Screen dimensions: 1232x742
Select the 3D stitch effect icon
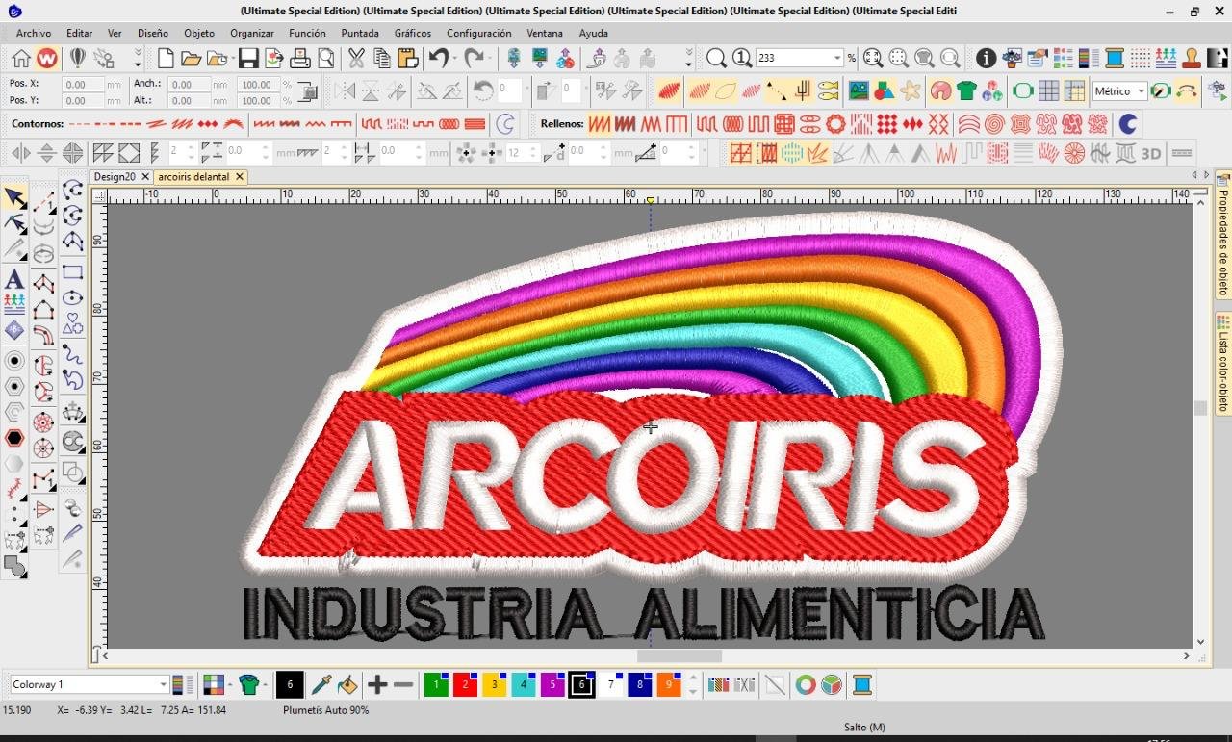(x=1151, y=153)
